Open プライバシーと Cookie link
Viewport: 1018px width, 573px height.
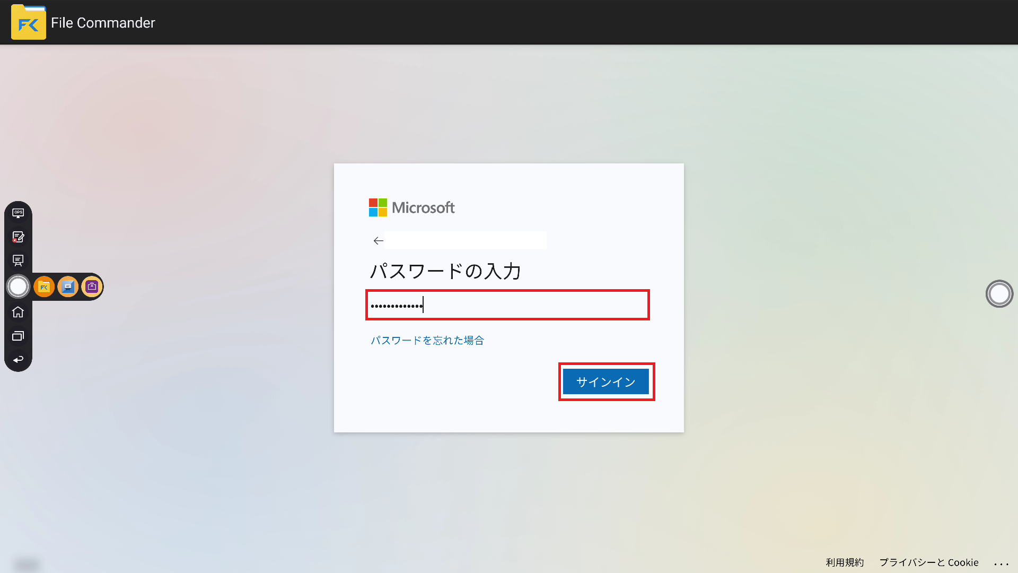point(929,562)
